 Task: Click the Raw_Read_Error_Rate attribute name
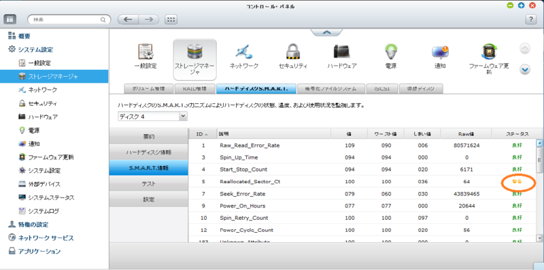pos(250,145)
